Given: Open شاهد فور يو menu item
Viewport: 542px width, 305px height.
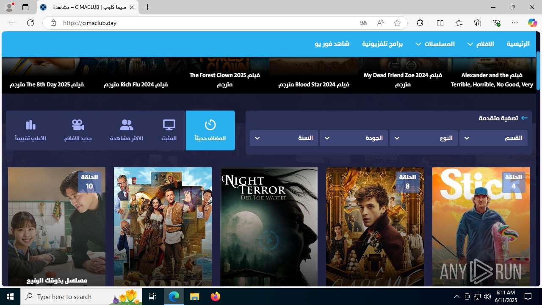Looking at the screenshot, I should tap(332, 44).
